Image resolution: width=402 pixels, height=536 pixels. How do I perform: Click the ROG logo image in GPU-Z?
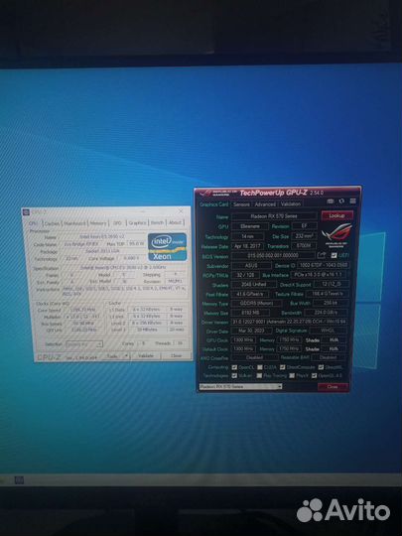point(336,235)
